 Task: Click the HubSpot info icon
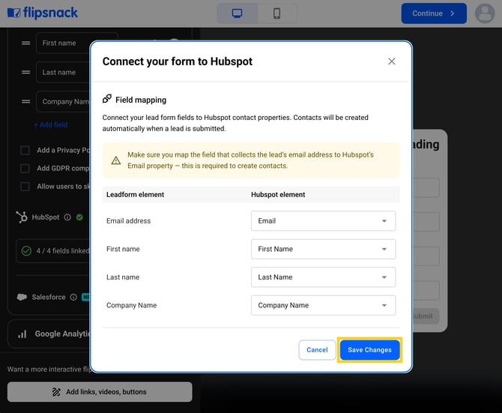pyautogui.click(x=67, y=217)
